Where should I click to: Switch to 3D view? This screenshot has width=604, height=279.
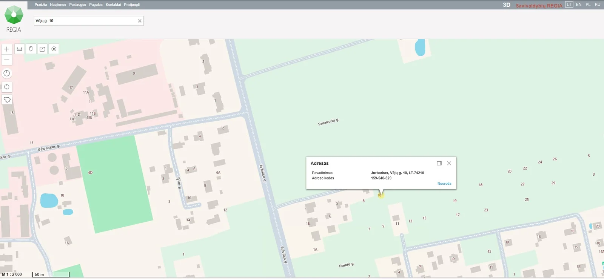coord(507,5)
